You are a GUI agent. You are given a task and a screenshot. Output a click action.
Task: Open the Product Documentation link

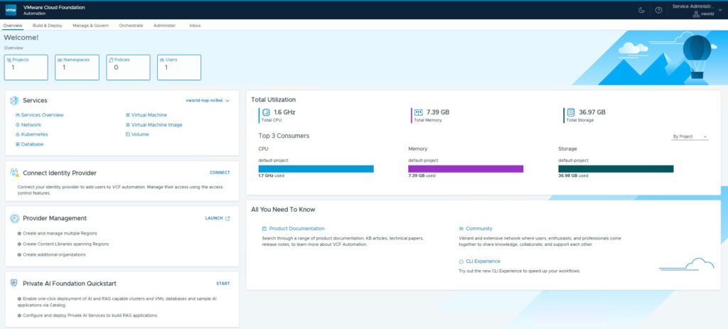pos(296,229)
